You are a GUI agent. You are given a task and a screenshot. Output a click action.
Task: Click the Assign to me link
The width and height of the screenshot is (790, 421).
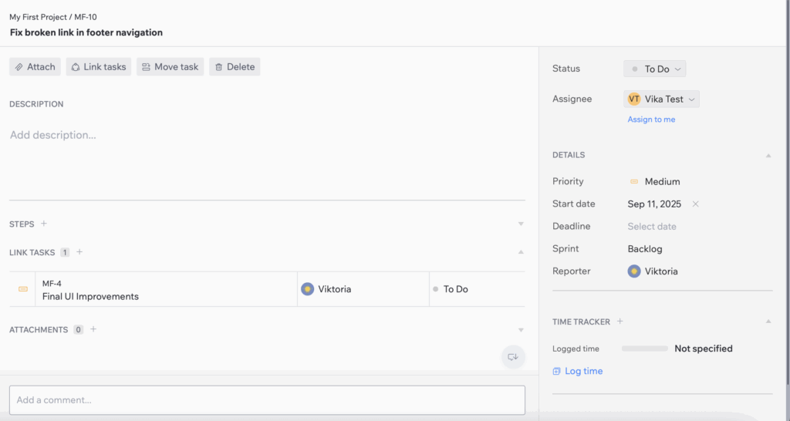[x=651, y=120]
